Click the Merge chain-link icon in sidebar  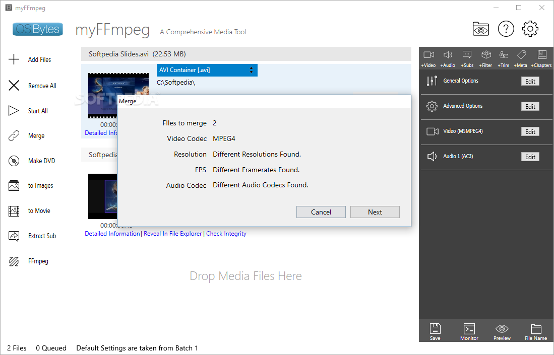(14, 136)
